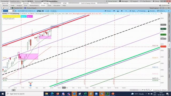Open the Flexible Grid sub-tab
The image size is (171, 96).
(17, 8)
